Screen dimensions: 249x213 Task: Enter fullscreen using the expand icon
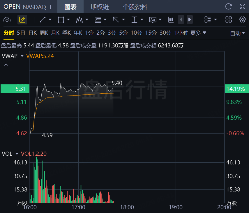(x=242, y=7)
